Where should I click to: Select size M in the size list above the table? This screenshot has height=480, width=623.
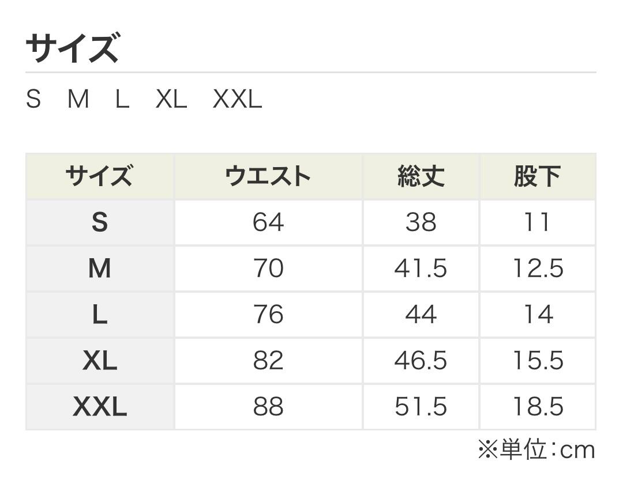click(x=78, y=100)
